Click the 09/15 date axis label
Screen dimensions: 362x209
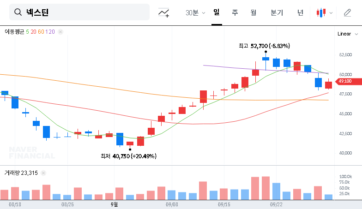(224, 205)
